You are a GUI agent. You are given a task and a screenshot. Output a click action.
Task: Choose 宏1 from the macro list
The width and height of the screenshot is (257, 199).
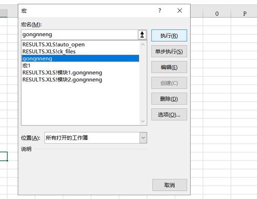(27, 65)
